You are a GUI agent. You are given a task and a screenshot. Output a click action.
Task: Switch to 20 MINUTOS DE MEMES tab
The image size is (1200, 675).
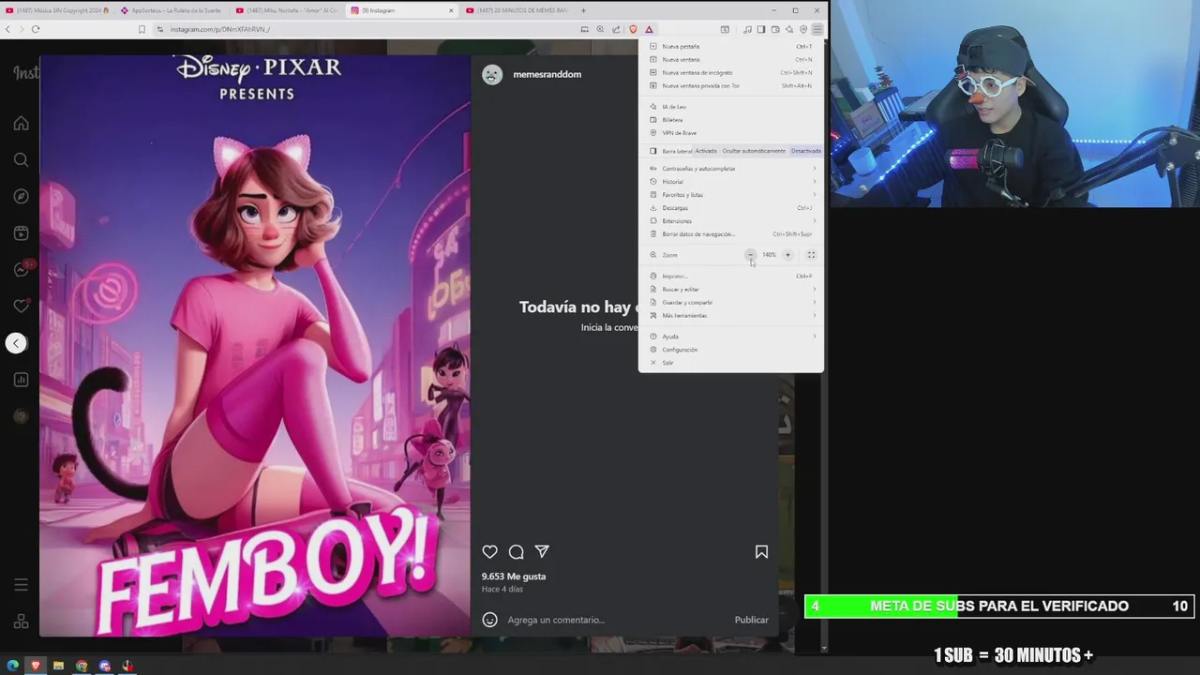coord(517,10)
